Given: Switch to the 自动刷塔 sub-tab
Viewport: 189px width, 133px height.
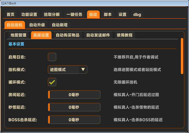Looking at the screenshot, I should 60,25.
